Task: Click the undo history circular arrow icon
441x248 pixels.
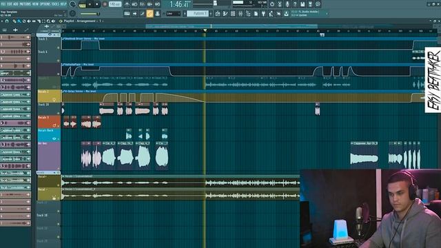Action: (272, 4)
